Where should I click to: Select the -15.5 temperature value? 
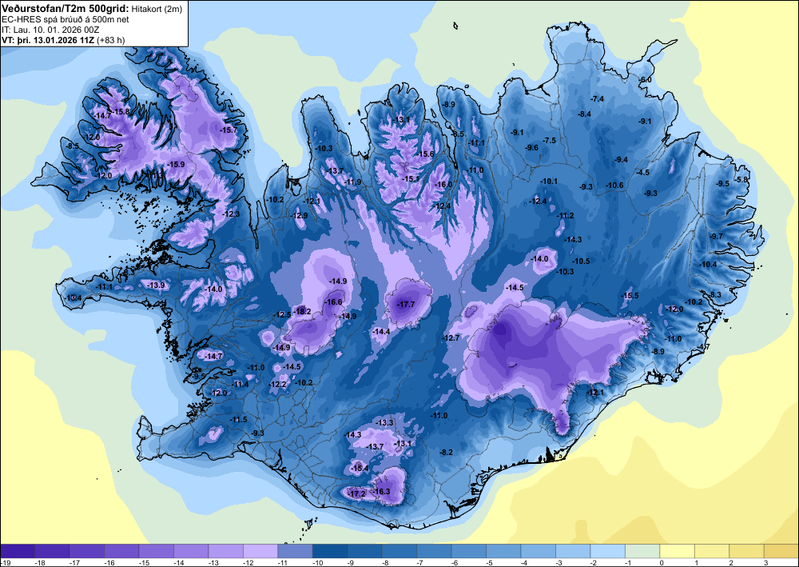click(x=630, y=296)
